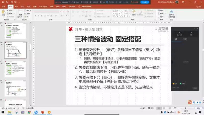This screenshot has height=115, width=204.
Task: Click first tab in dark chat panel
Action: (176, 39)
